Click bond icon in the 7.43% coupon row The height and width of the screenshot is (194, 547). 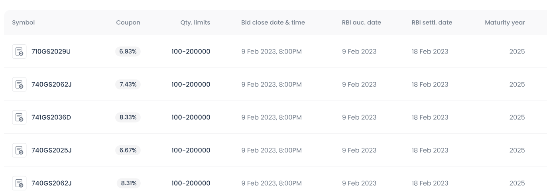[19, 85]
